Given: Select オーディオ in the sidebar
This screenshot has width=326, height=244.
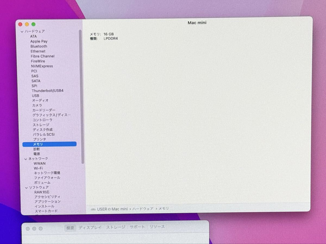Looking at the screenshot, I should pyautogui.click(x=40, y=101).
